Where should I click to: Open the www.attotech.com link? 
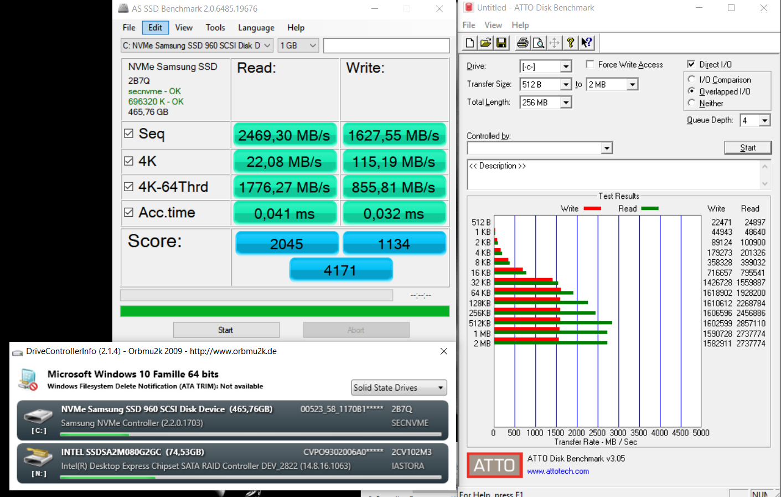(x=558, y=472)
